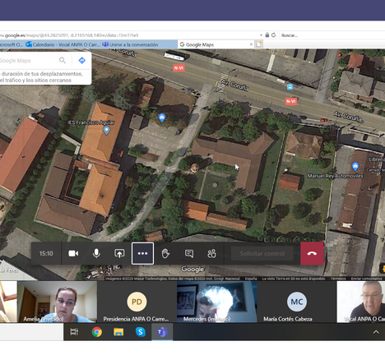Toggle the camera in meeting toolbar

pos(73,254)
